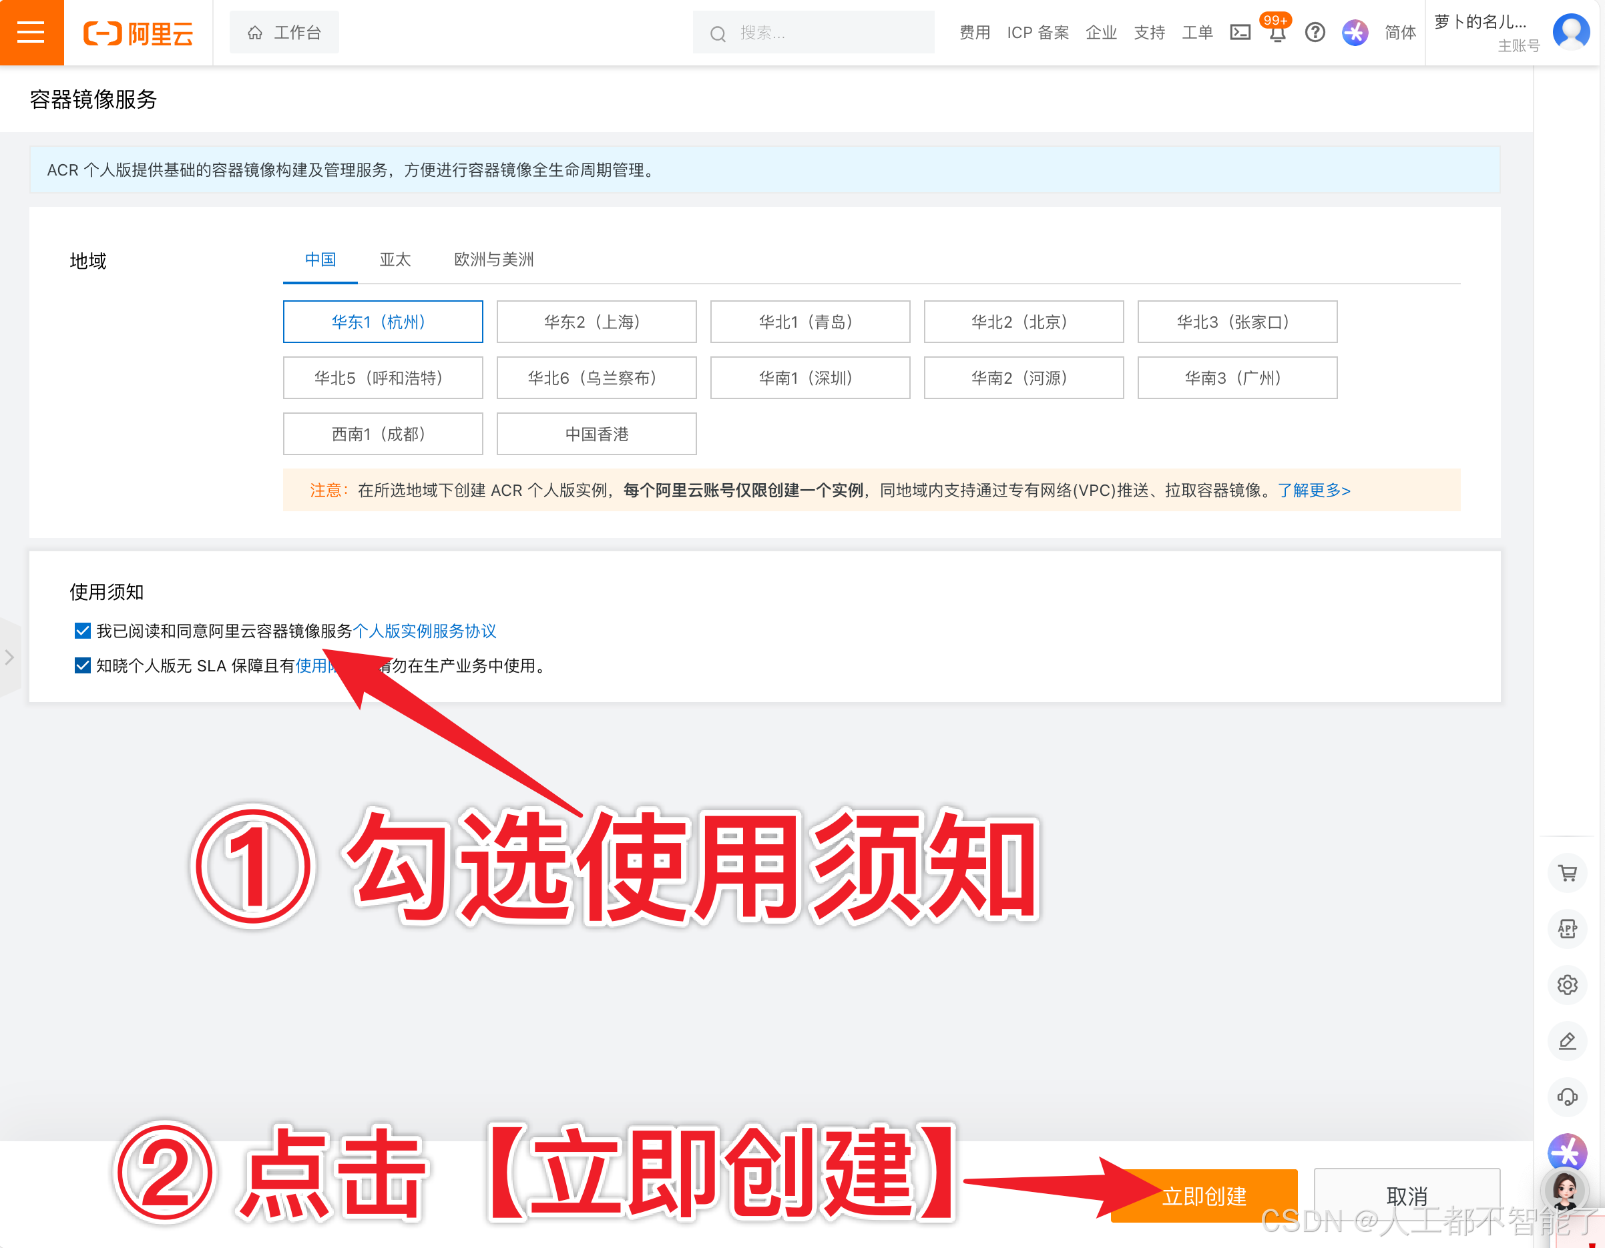Open help via question mark icon
1605x1248 pixels.
coord(1315,32)
